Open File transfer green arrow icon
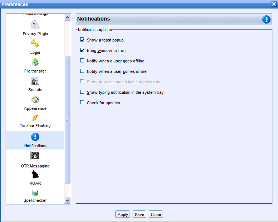This screenshot has width=278, height=222. [35, 62]
